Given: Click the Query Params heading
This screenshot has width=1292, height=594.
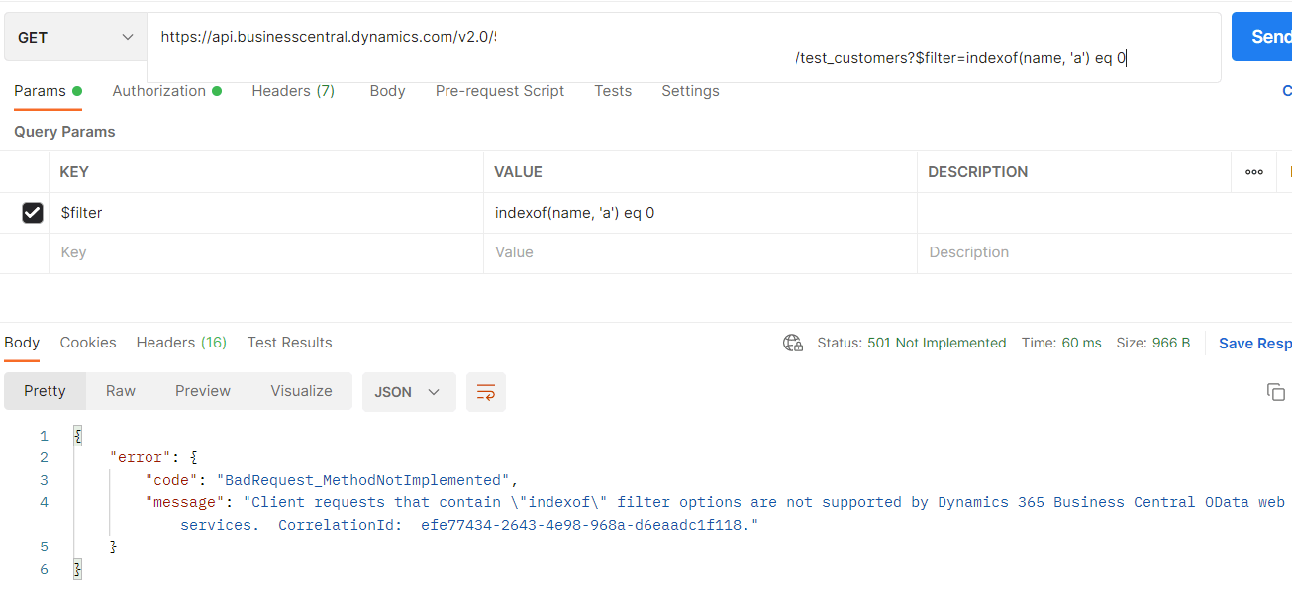Looking at the screenshot, I should pos(64,132).
